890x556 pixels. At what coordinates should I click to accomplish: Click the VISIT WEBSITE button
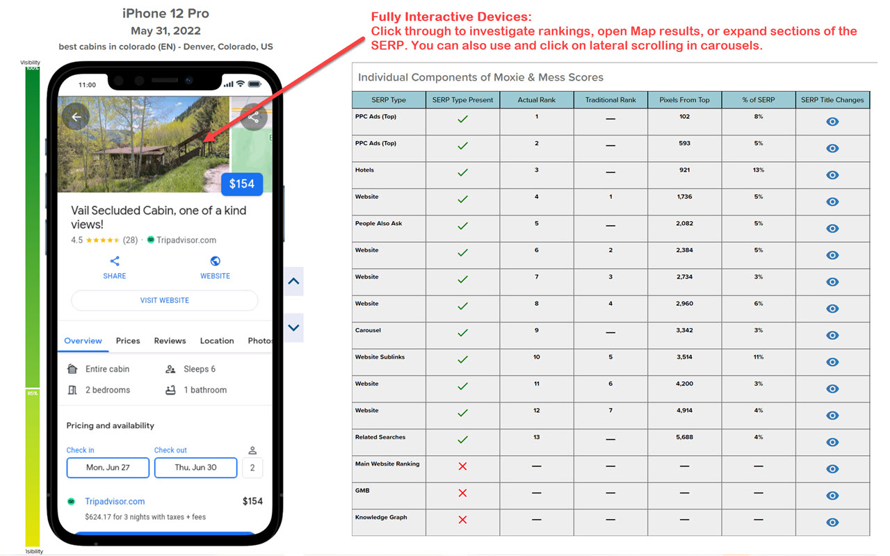coord(165,300)
